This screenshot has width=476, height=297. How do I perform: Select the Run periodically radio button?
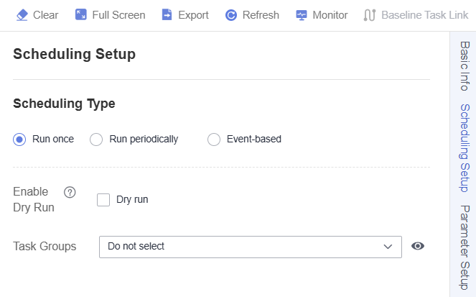tap(96, 140)
